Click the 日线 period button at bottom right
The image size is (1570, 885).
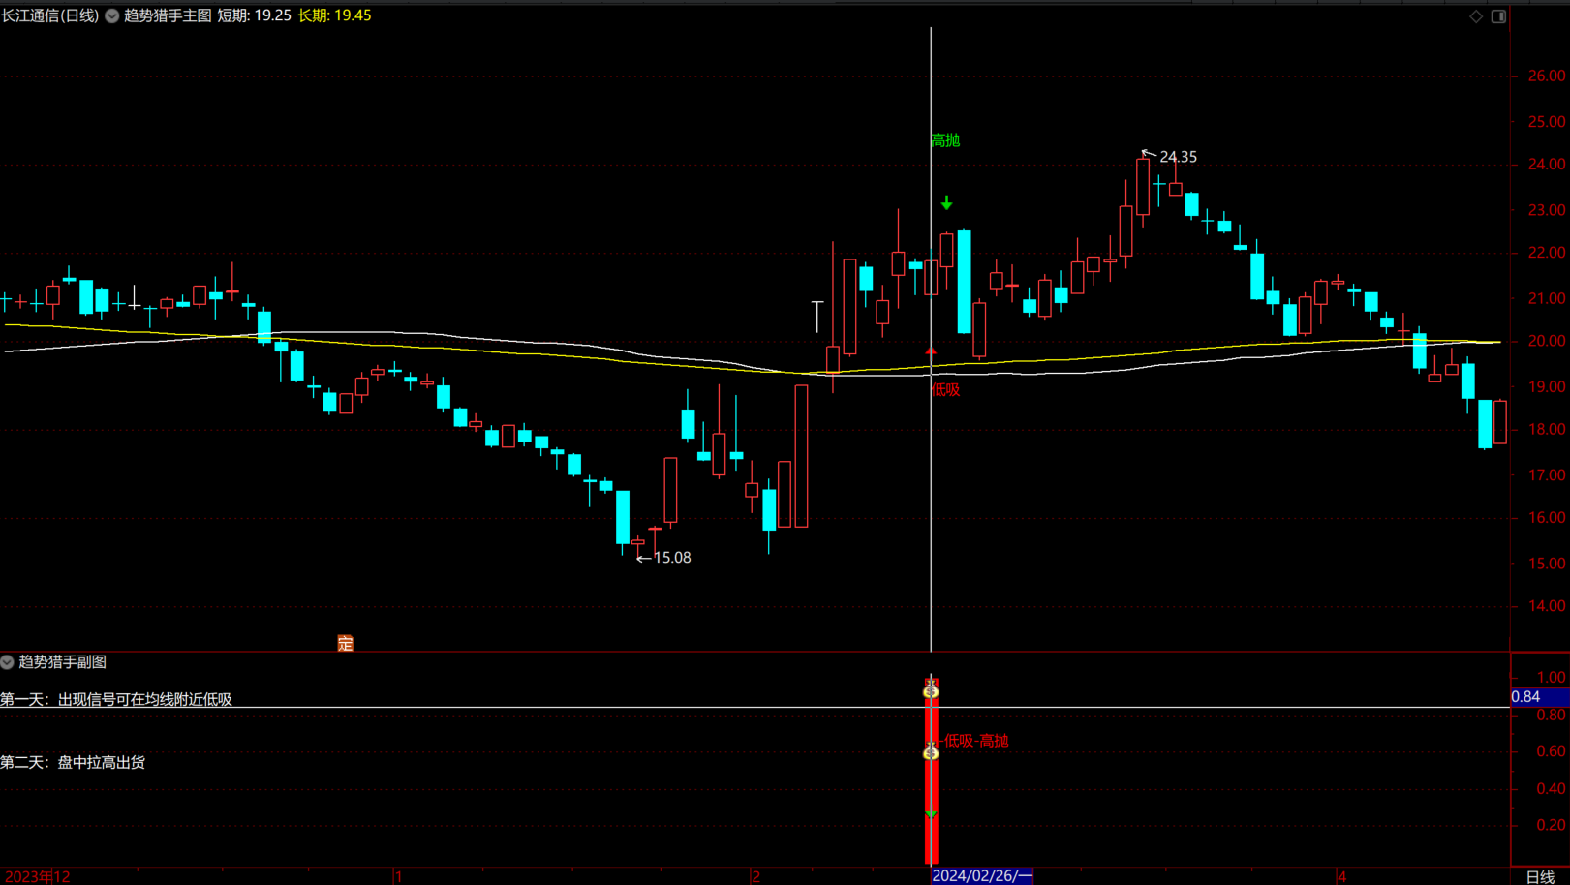coord(1540,877)
